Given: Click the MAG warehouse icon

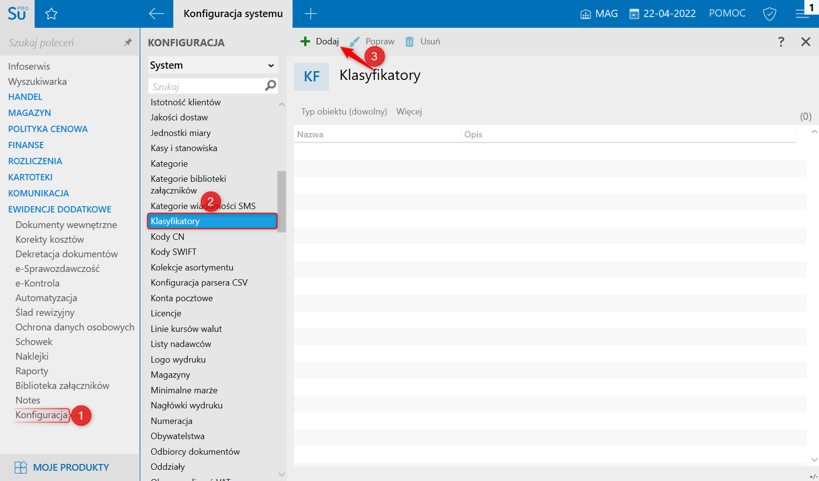Looking at the screenshot, I should click(585, 14).
